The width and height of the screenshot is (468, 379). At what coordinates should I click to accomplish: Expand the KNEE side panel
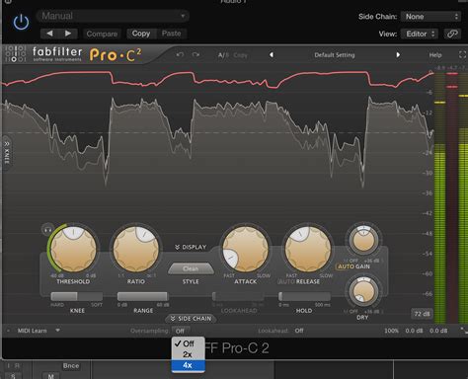pos(7,153)
